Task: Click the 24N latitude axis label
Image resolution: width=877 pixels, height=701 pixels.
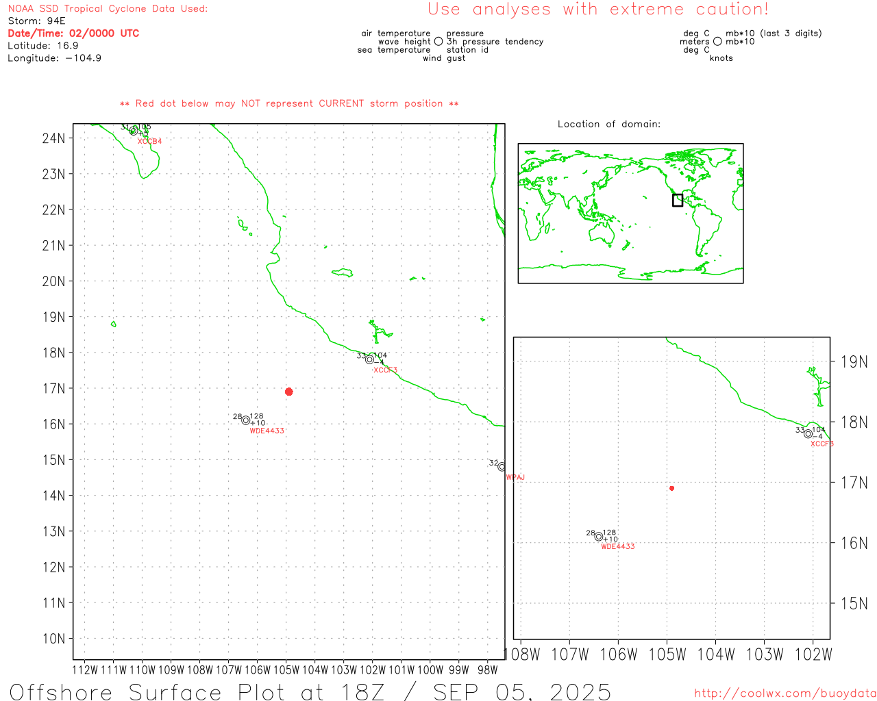Action: click(53, 138)
